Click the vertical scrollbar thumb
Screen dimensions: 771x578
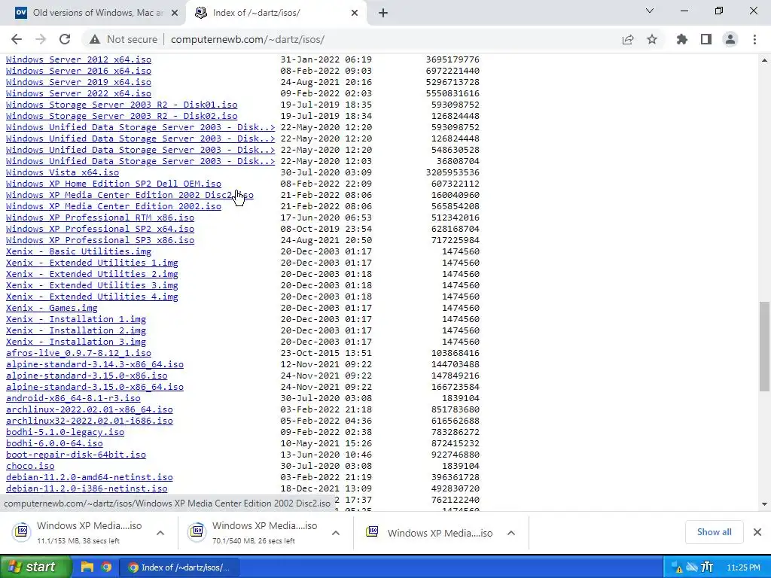764,346
